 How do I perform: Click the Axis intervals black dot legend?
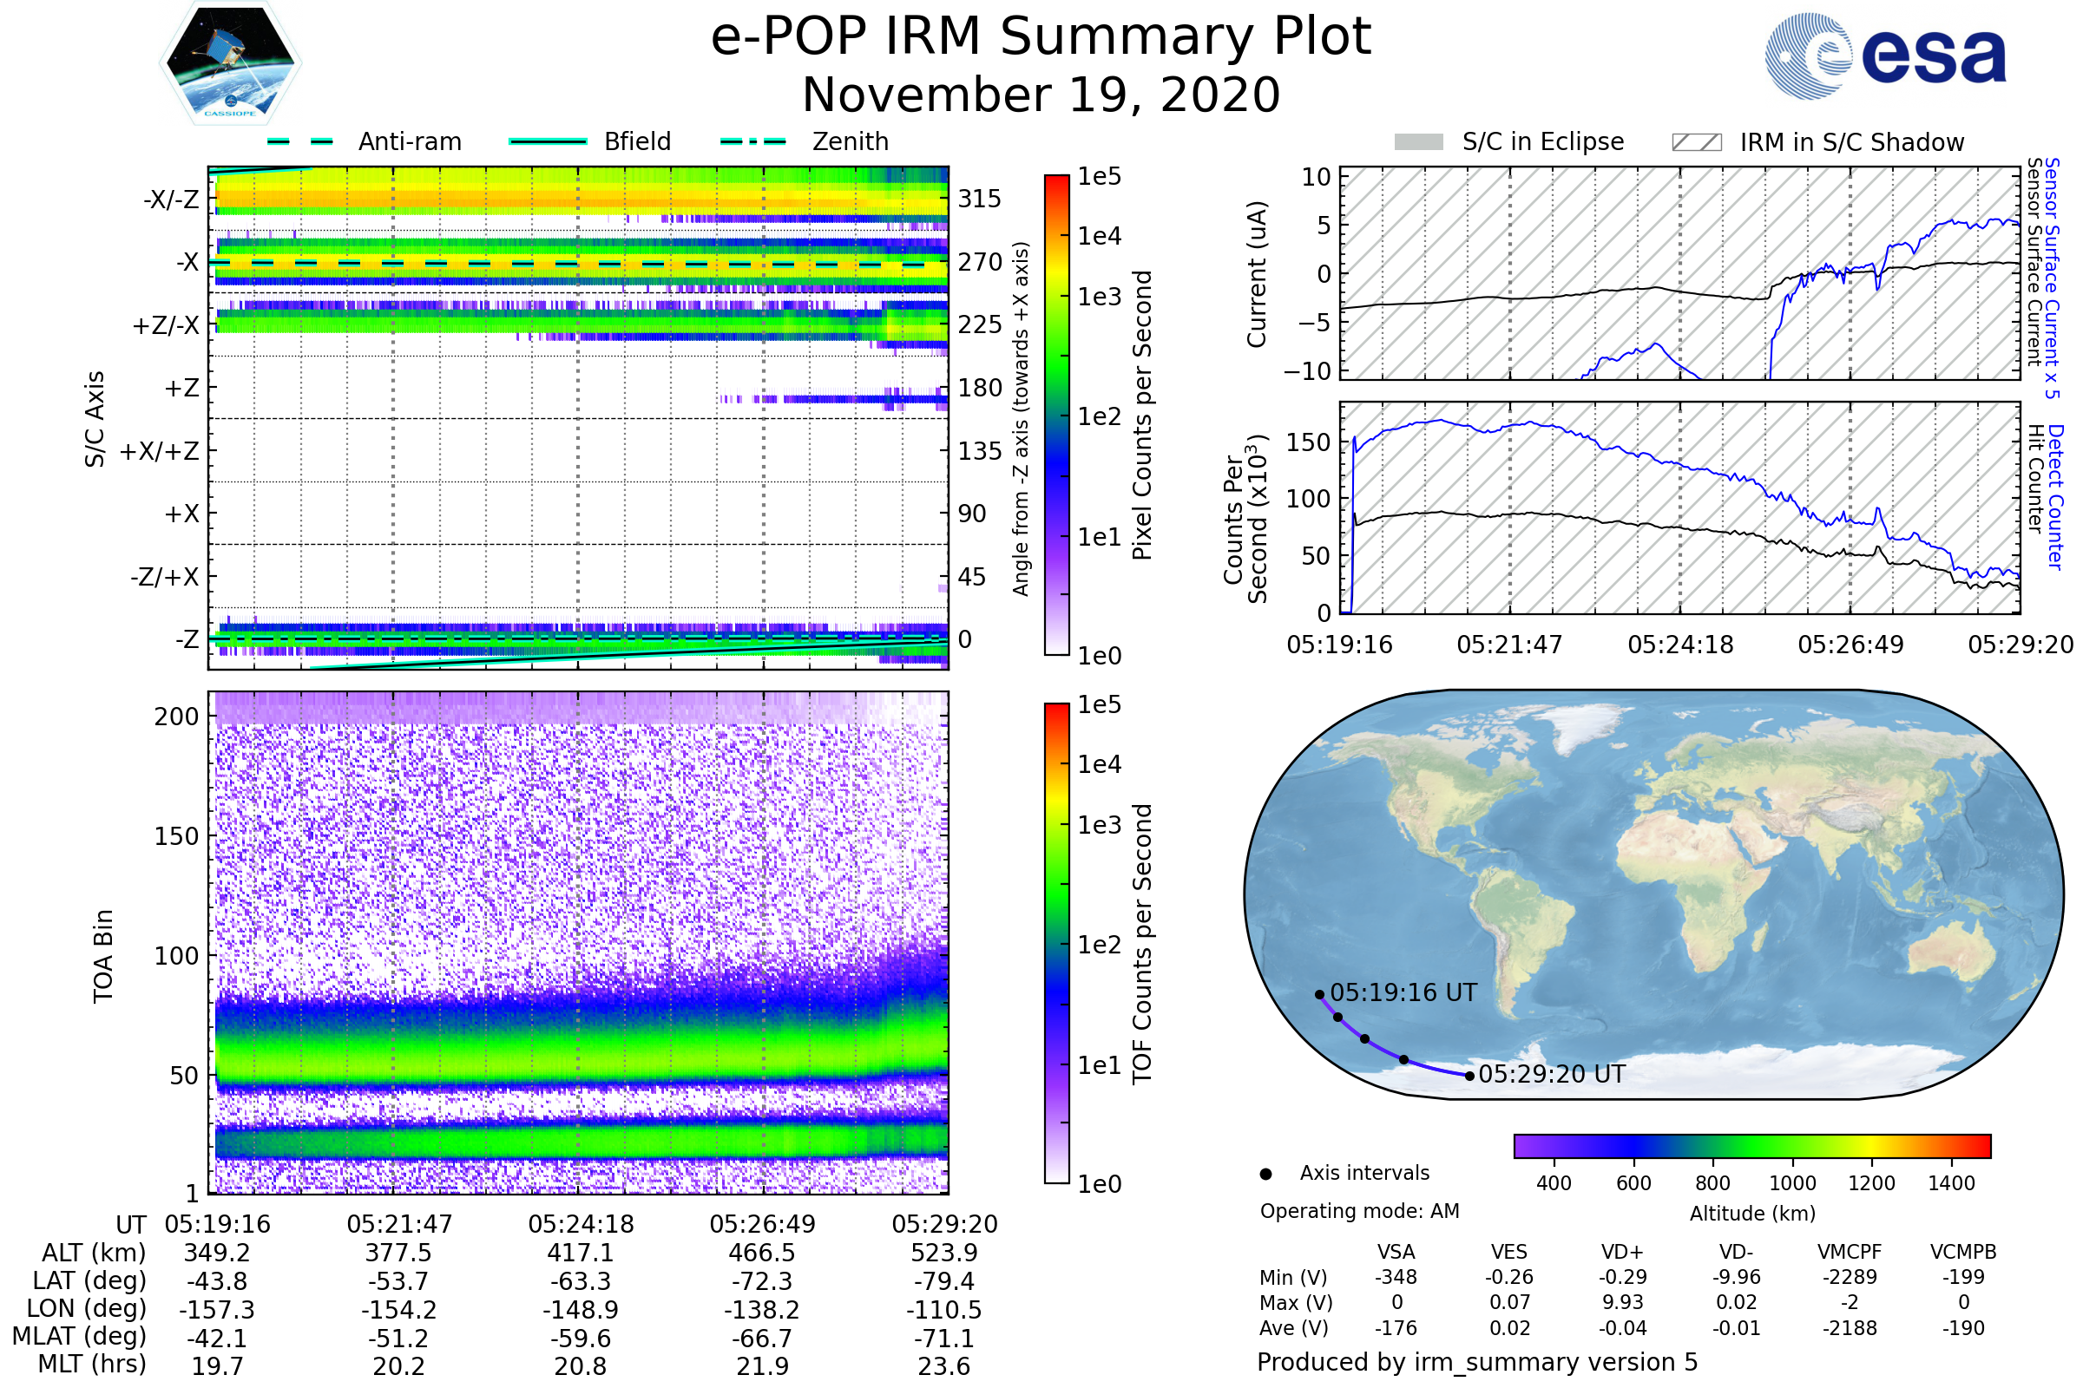point(1265,1174)
